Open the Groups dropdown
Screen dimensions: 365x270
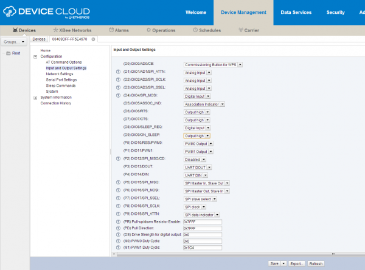click(x=15, y=42)
